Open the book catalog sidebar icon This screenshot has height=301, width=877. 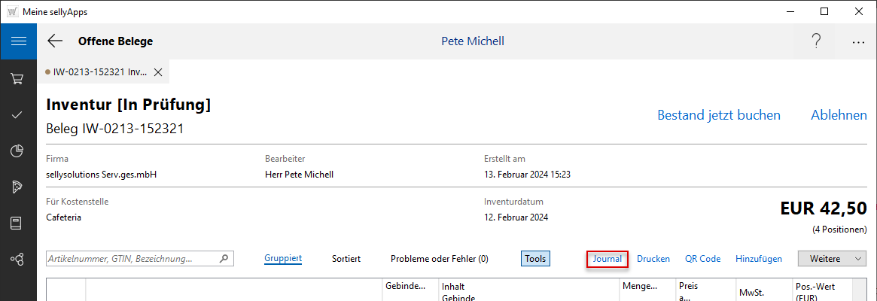(18, 223)
